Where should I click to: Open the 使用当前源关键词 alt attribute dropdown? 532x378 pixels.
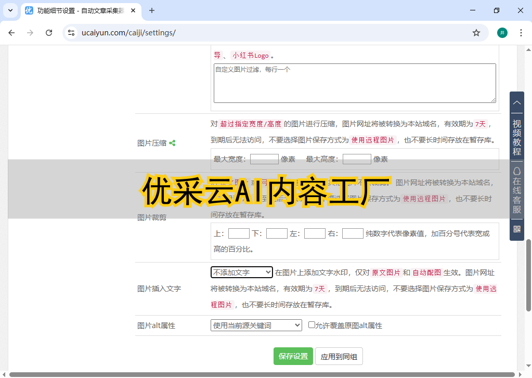coord(256,325)
